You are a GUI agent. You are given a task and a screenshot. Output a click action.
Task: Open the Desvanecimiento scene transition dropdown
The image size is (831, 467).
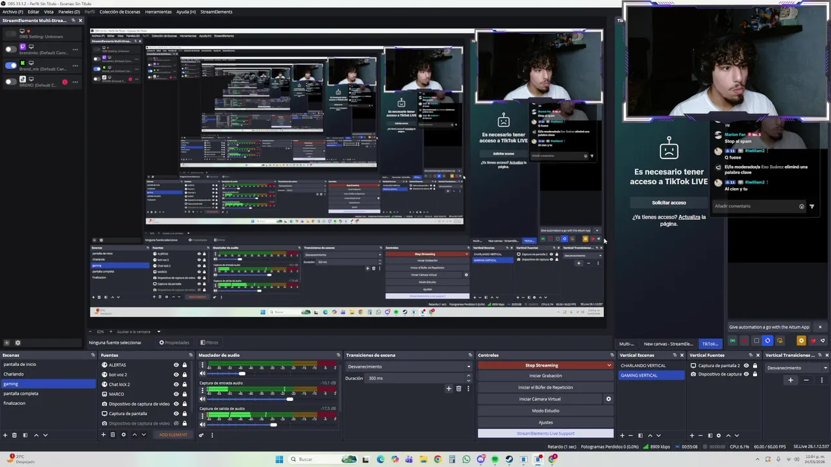coord(408,366)
